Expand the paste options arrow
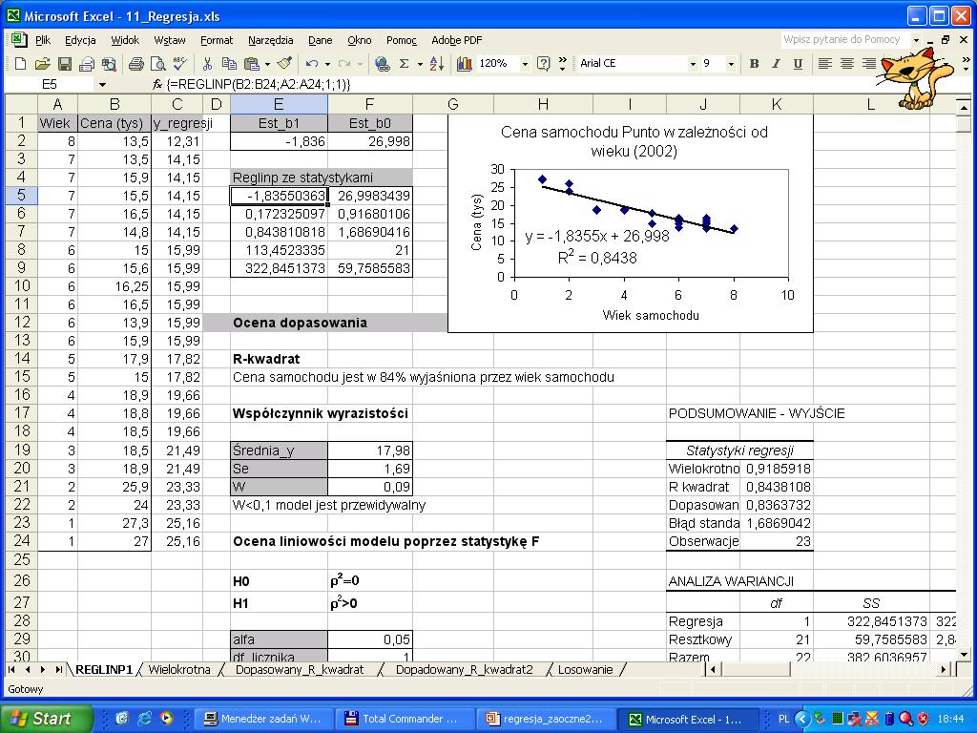Image resolution: width=977 pixels, height=733 pixels. click(x=267, y=64)
